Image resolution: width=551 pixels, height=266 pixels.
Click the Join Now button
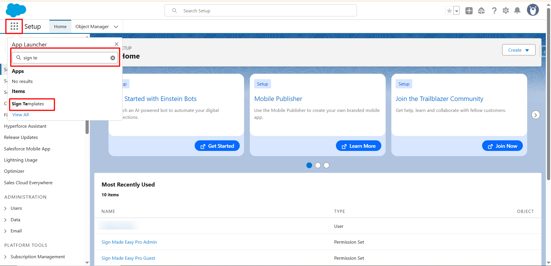coord(502,146)
